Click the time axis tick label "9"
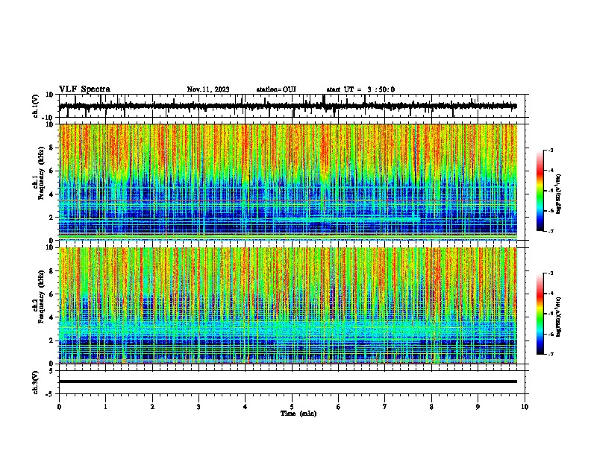Screen dimensions: 591x456 pyautogui.click(x=478, y=407)
